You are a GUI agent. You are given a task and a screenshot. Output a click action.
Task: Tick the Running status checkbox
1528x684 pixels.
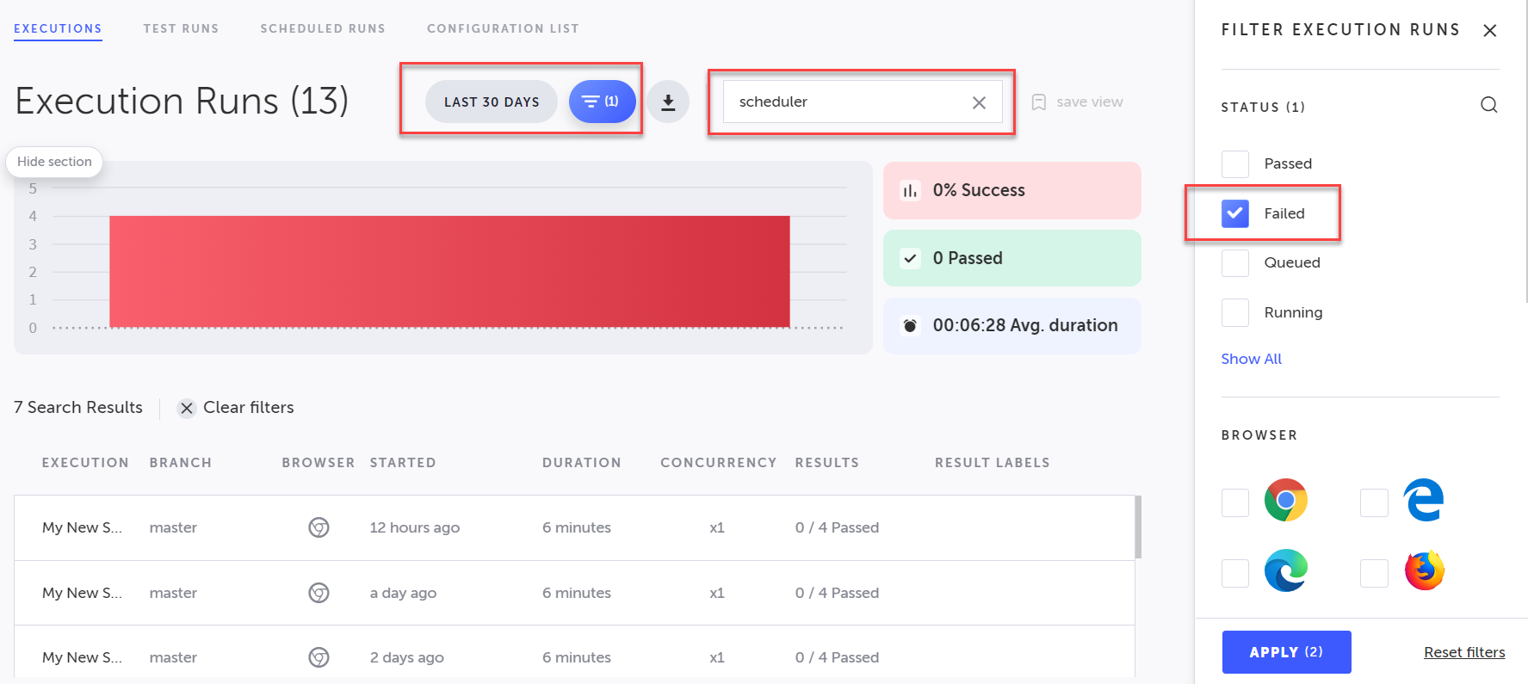[x=1235, y=312]
